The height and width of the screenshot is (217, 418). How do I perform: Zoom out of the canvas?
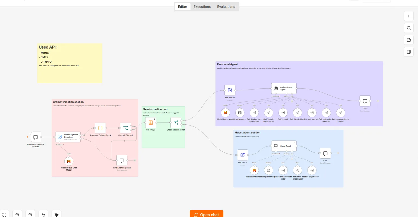pyautogui.click(x=30, y=214)
